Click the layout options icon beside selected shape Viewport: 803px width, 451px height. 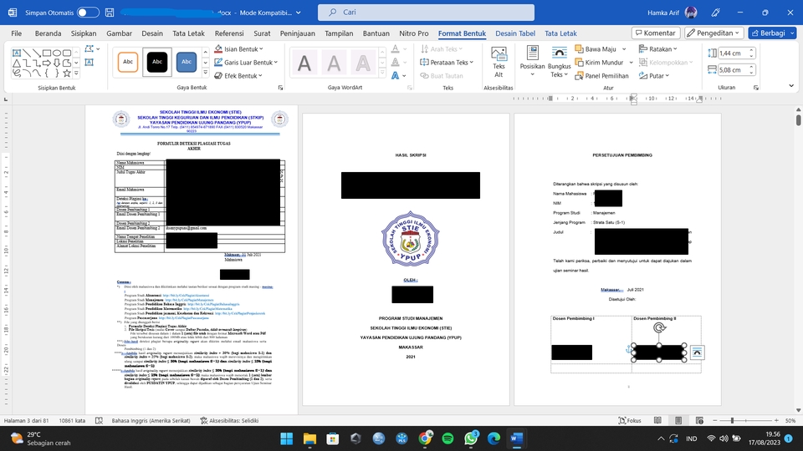click(697, 352)
